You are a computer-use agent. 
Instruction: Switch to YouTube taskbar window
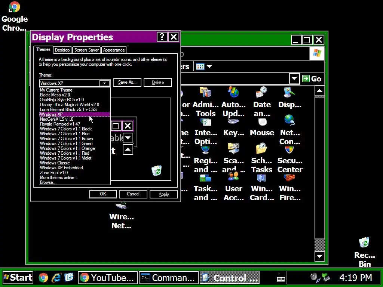[108, 278]
